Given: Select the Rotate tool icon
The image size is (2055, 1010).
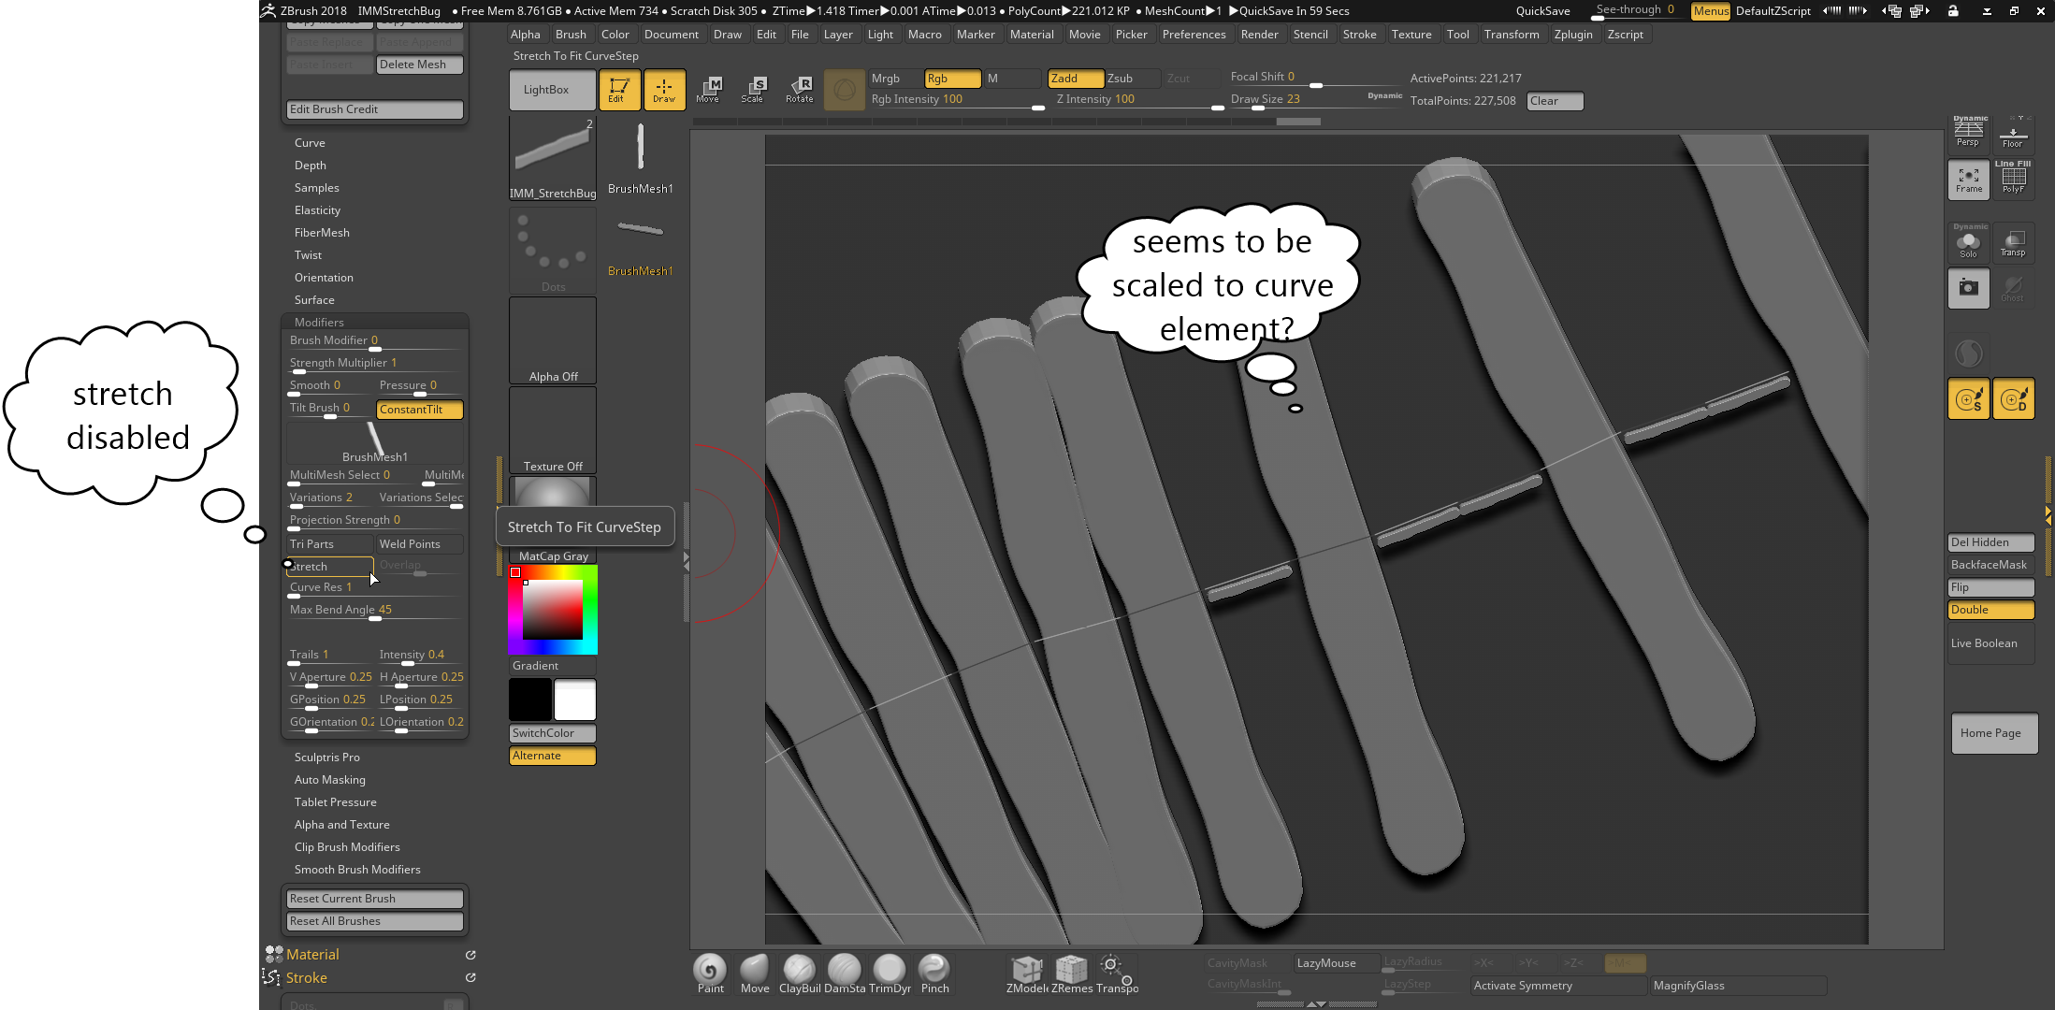Looking at the screenshot, I should 800,90.
